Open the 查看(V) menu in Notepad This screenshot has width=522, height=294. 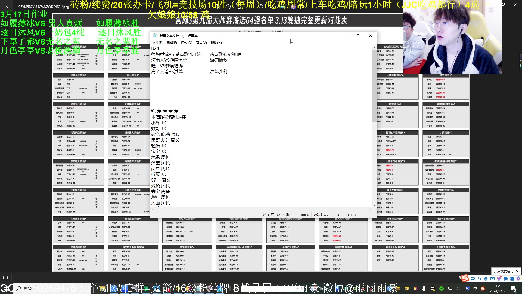point(201,43)
